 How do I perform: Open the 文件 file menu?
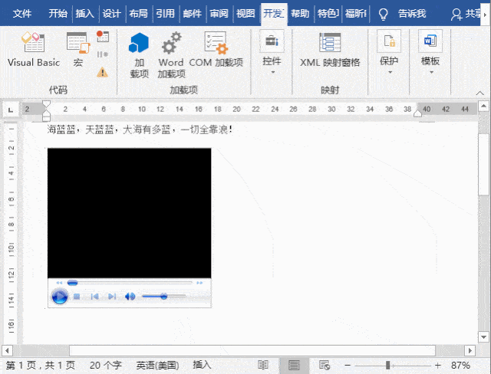[x=22, y=14]
